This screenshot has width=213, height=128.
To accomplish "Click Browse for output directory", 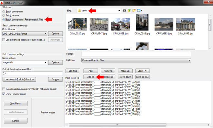I will pos(55,79).
